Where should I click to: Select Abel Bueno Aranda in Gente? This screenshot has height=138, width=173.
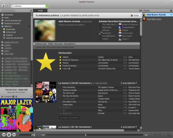[158, 15]
